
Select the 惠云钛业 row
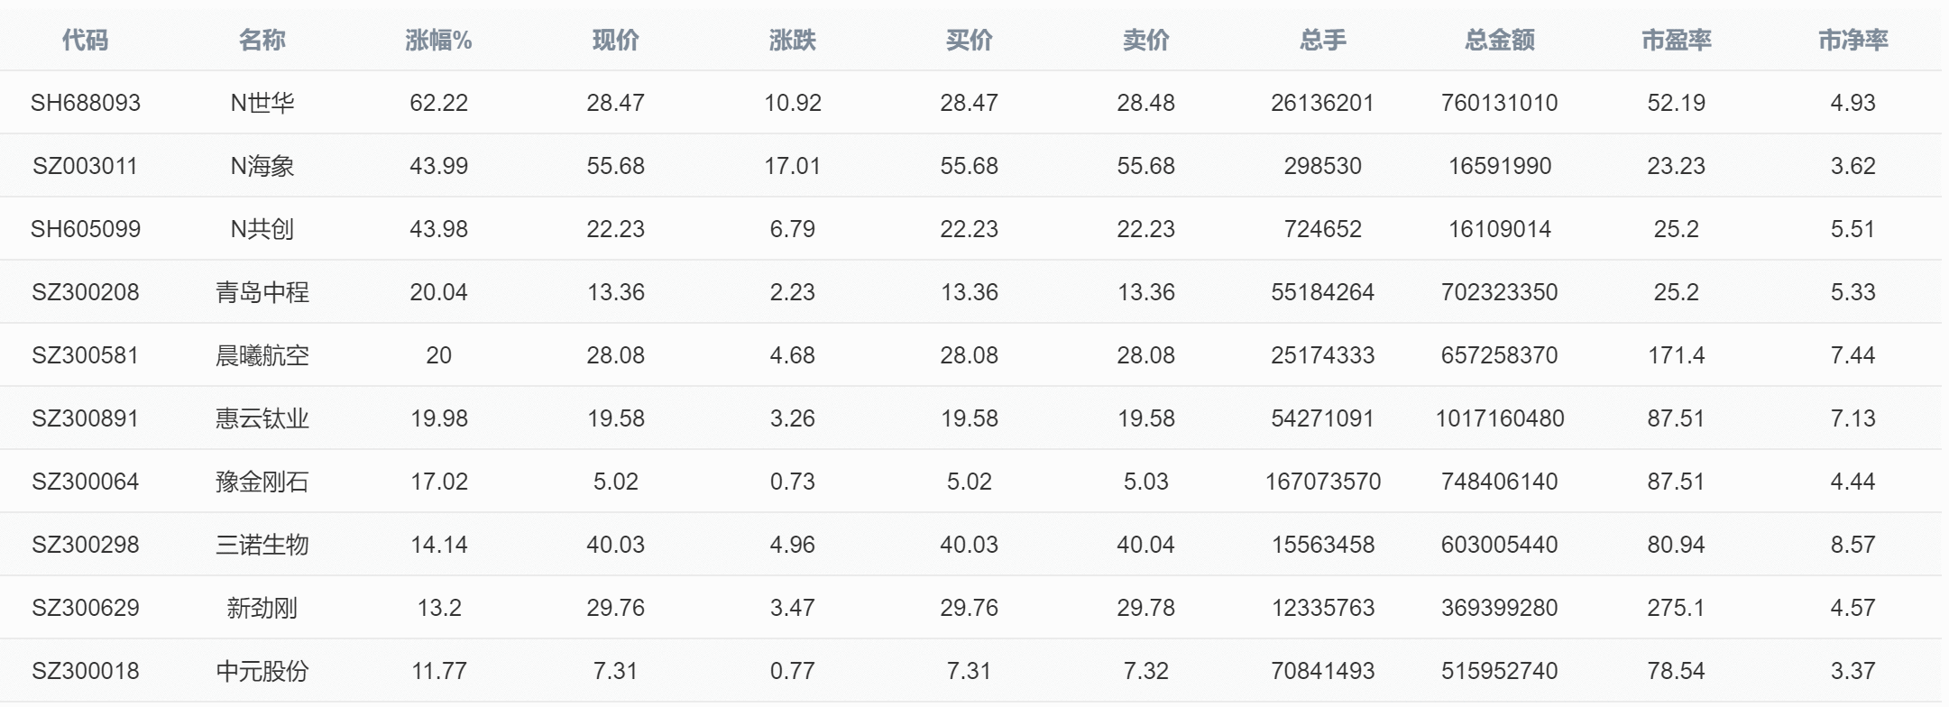[x=970, y=418]
